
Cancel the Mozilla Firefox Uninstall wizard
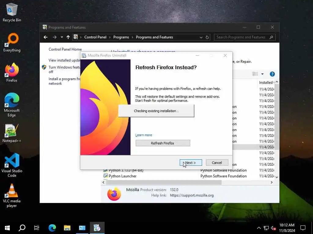(217, 163)
